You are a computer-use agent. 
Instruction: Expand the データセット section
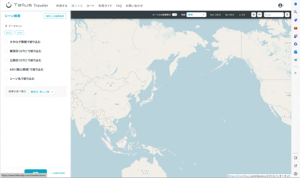[14, 26]
